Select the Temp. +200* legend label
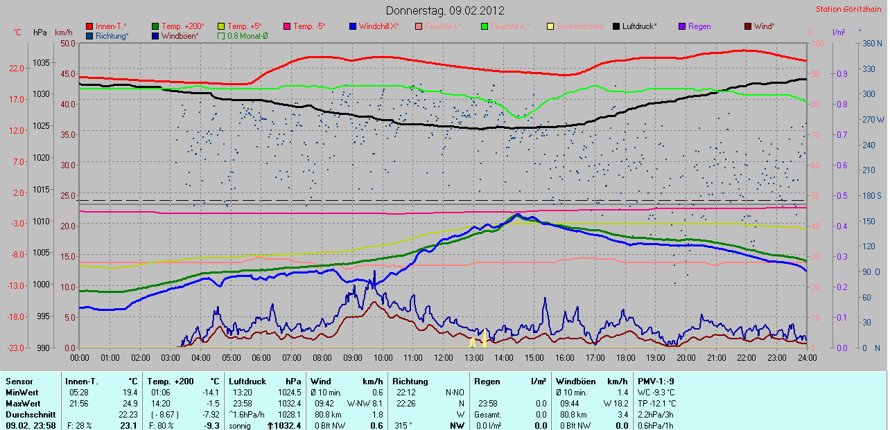Viewport: 890px width, 430px height. coord(184,26)
